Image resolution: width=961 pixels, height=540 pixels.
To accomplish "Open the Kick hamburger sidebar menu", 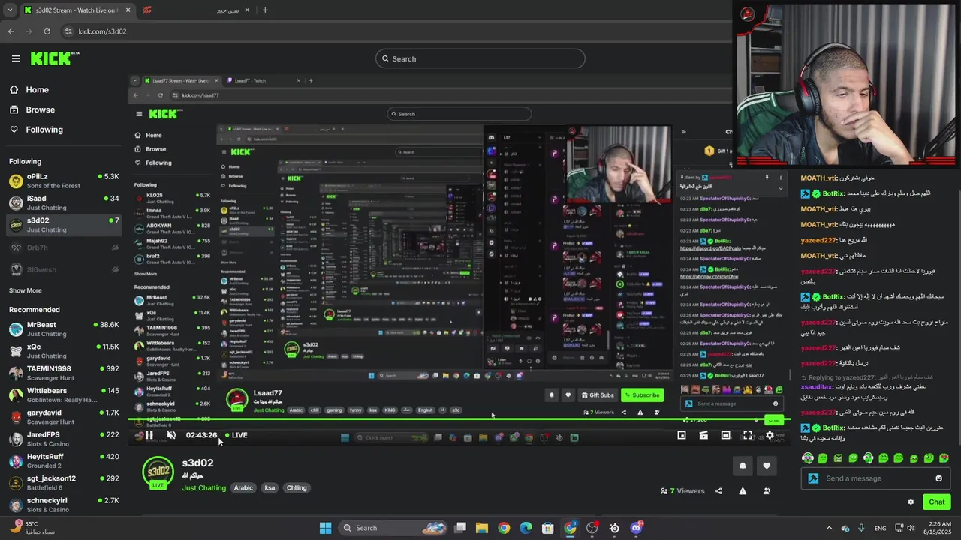I will pos(16,58).
